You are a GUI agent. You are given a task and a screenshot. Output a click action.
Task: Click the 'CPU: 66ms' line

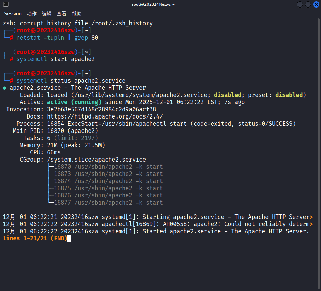(x=45, y=152)
